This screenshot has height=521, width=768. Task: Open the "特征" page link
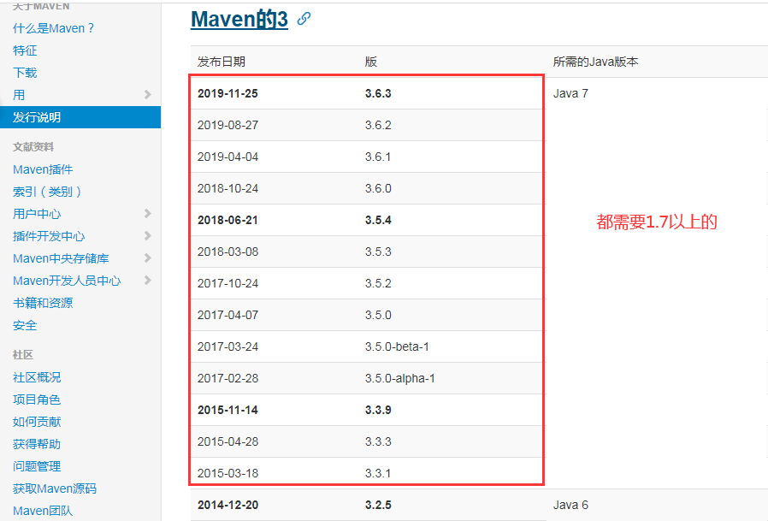pos(24,50)
